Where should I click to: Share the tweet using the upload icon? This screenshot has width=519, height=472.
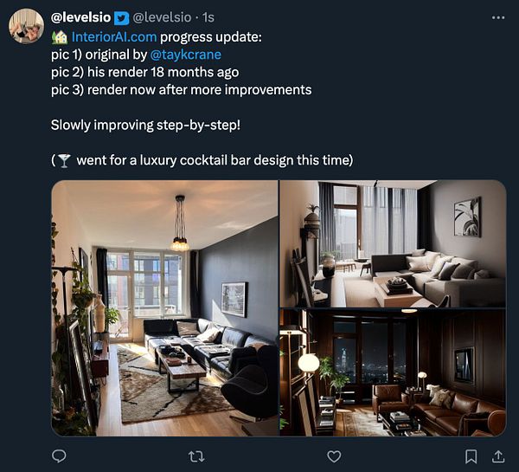(498, 456)
